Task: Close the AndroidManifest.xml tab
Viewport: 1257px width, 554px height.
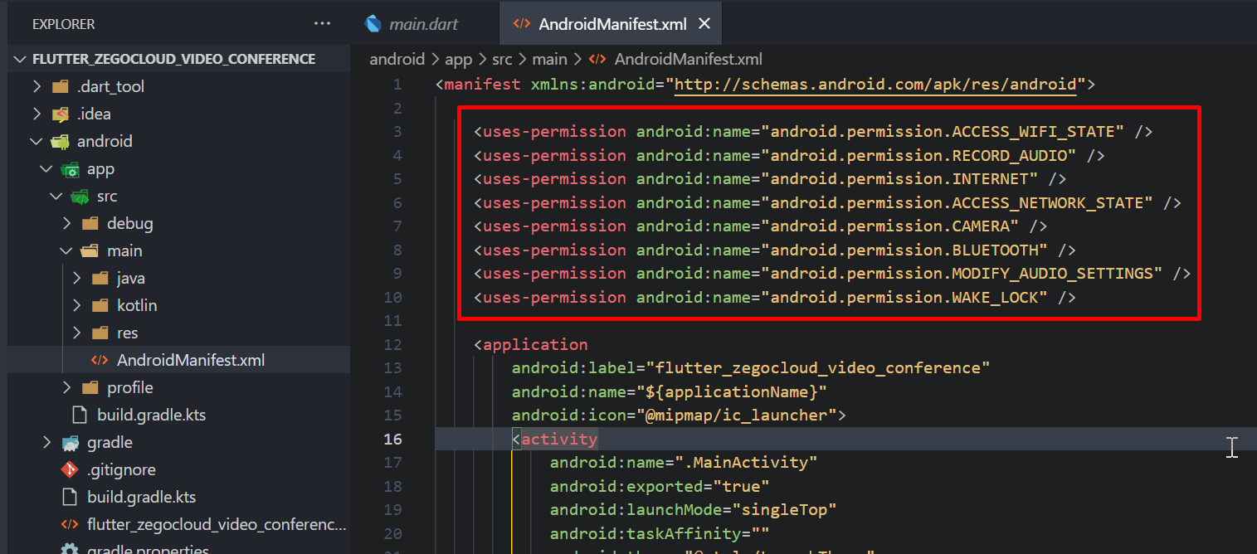Action: pos(704,23)
